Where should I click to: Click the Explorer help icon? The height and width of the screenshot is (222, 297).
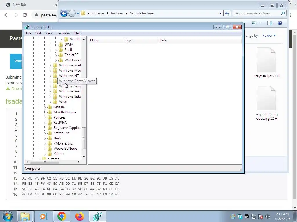pyautogui.click(x=280, y=23)
